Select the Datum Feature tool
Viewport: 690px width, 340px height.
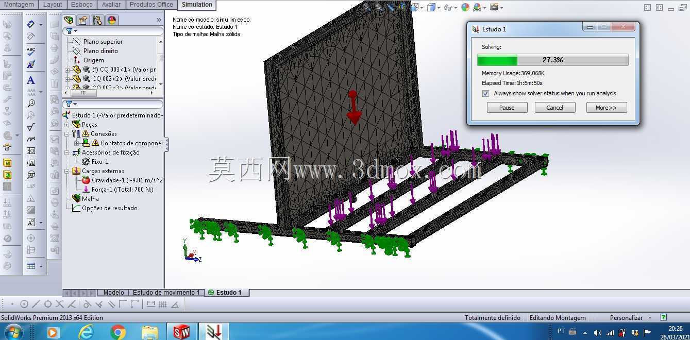point(30,163)
